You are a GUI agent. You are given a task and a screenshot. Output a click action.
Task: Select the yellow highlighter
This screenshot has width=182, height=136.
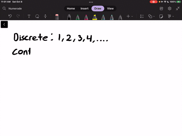[x=95, y=17]
